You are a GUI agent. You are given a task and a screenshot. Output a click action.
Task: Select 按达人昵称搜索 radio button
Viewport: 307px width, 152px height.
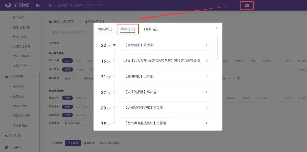(x=51, y=21)
